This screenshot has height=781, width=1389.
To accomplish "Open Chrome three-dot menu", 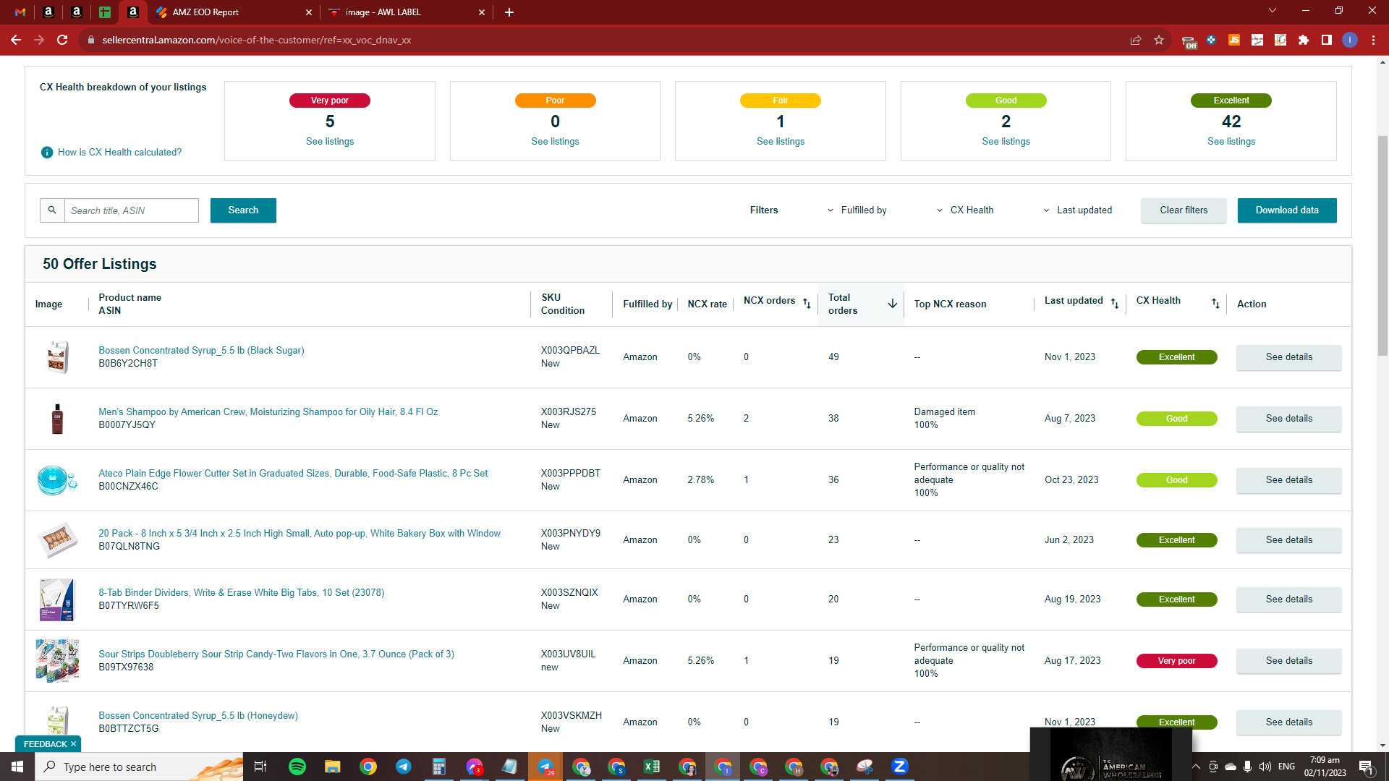I will 1373,40.
